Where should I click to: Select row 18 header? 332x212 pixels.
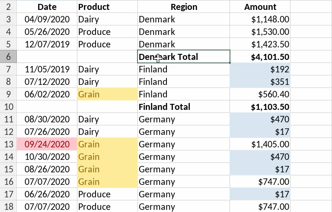pos(8,207)
